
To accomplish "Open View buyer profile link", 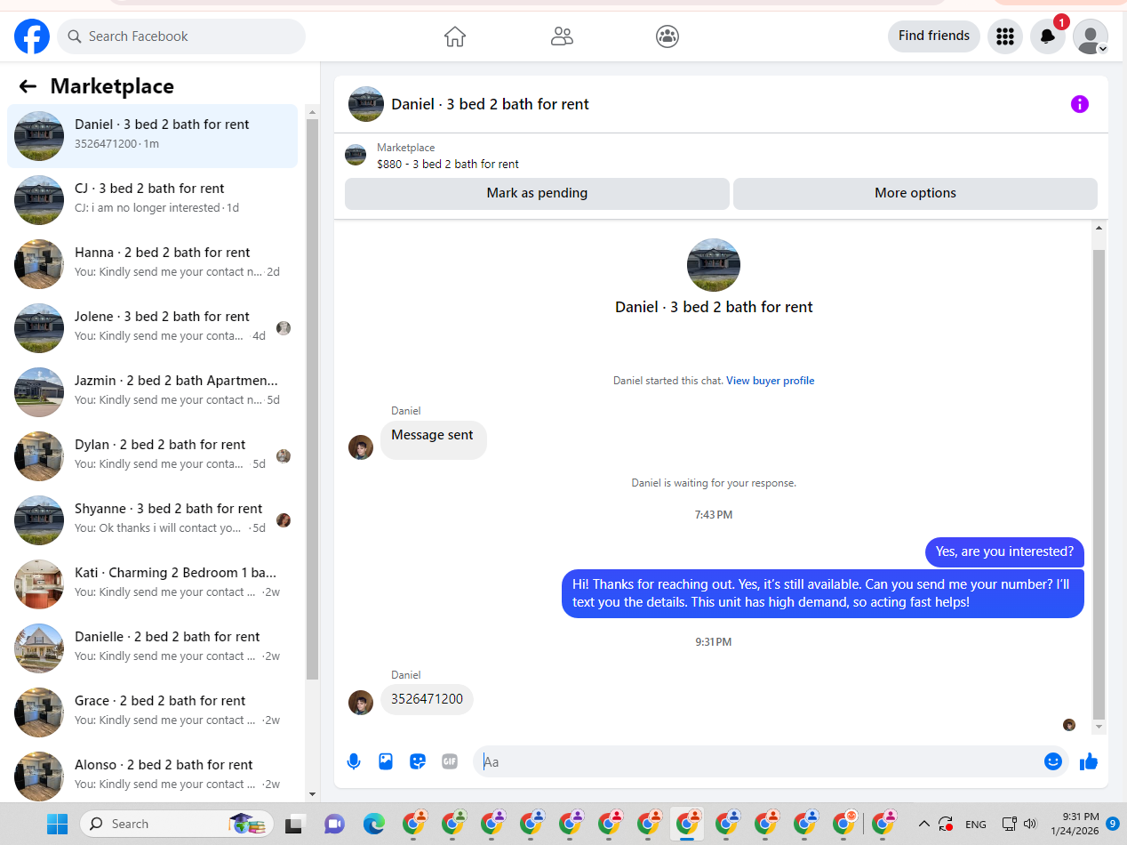I will point(770,381).
